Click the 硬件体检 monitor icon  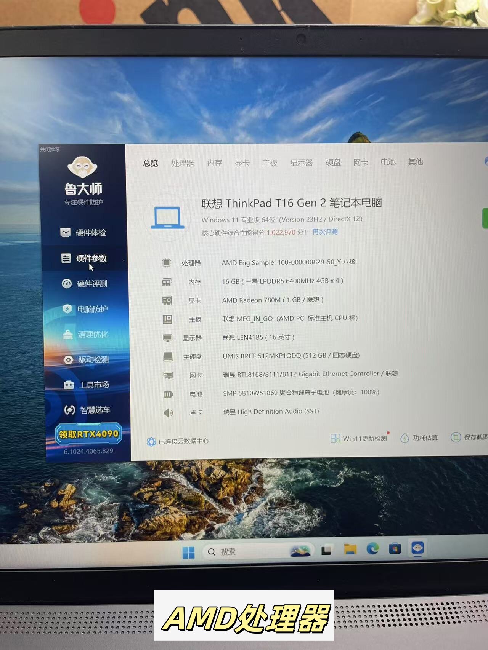click(x=65, y=233)
